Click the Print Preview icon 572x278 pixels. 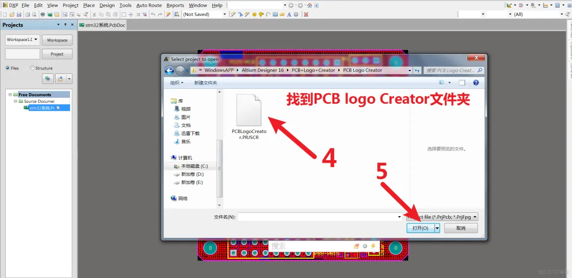(34, 14)
